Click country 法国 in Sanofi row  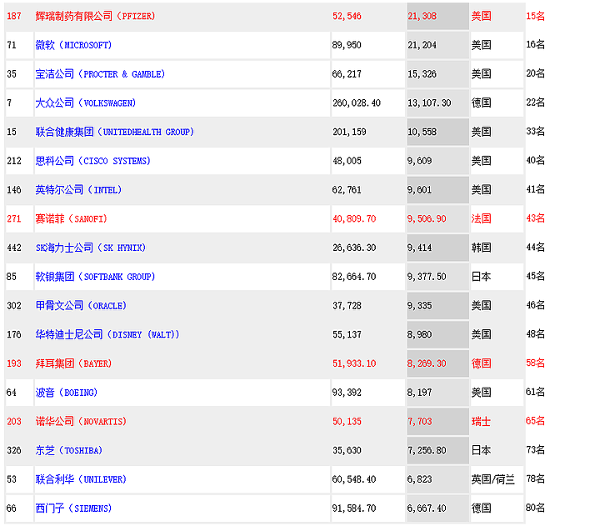click(x=481, y=218)
